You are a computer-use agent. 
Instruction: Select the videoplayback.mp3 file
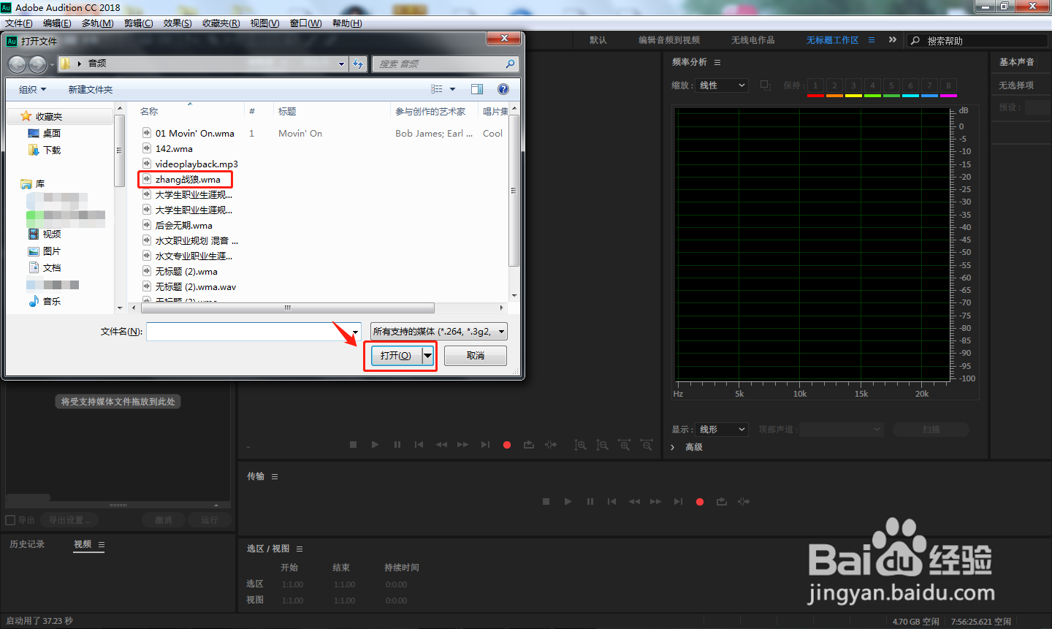(x=190, y=164)
